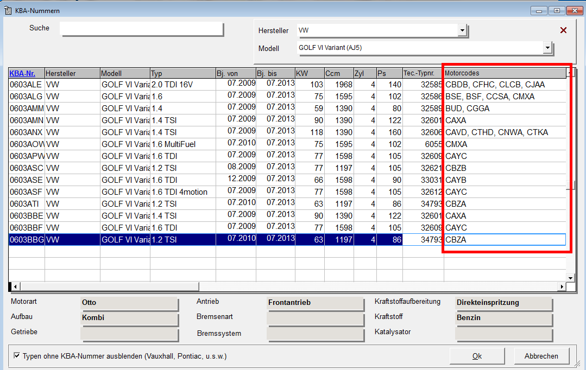Click the Direkteinspritzung field

pos(503,303)
